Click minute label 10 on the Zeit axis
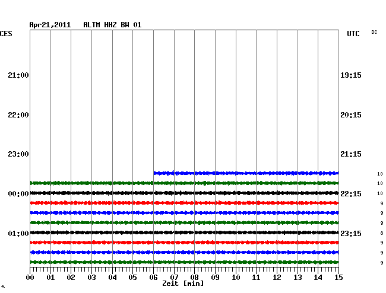The height and width of the screenshot is (293, 386). (236, 278)
